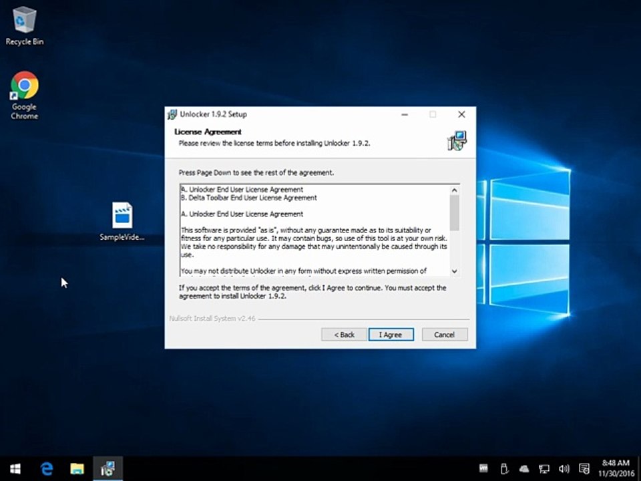Viewport: 641px width, 481px height.
Task: Click 'Please review the license terms' subtitle
Action: 274,143
